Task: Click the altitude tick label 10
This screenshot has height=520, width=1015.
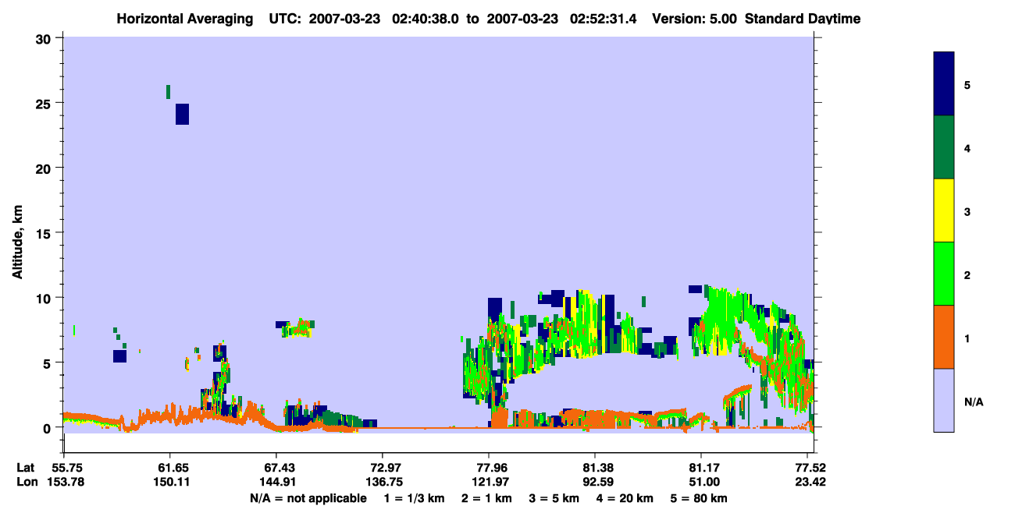Action: coord(45,298)
